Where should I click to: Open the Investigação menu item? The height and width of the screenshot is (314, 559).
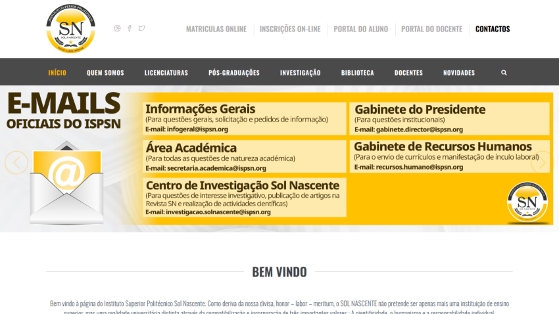[300, 73]
